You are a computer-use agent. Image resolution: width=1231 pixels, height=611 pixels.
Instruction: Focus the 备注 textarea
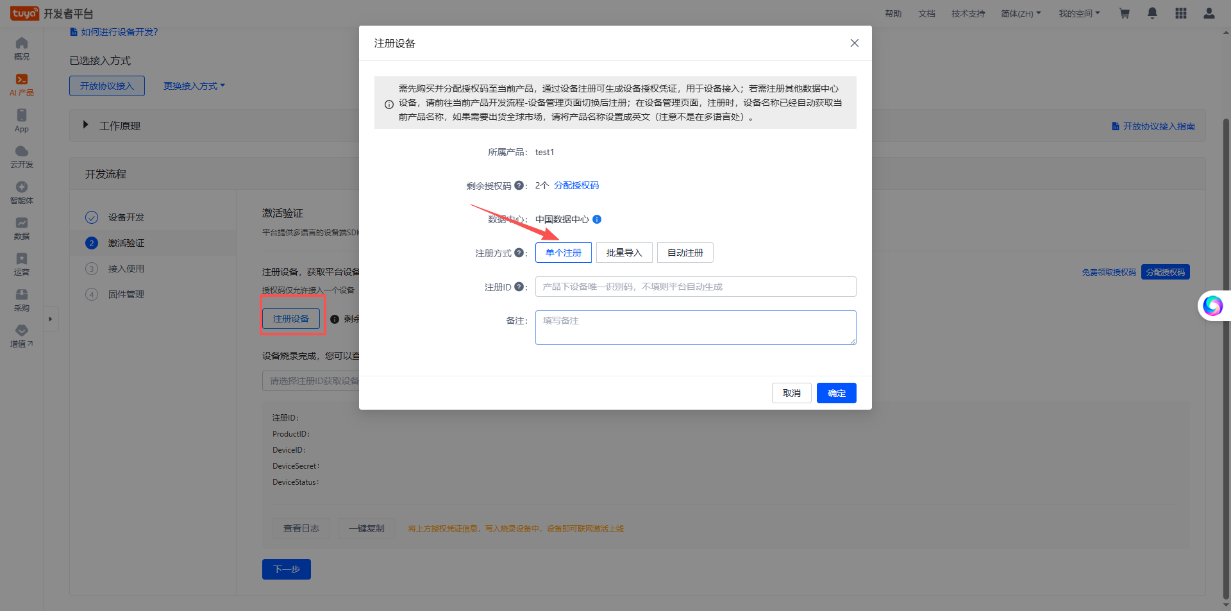coord(696,328)
